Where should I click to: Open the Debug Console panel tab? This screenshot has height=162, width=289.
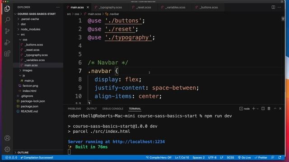112,109
